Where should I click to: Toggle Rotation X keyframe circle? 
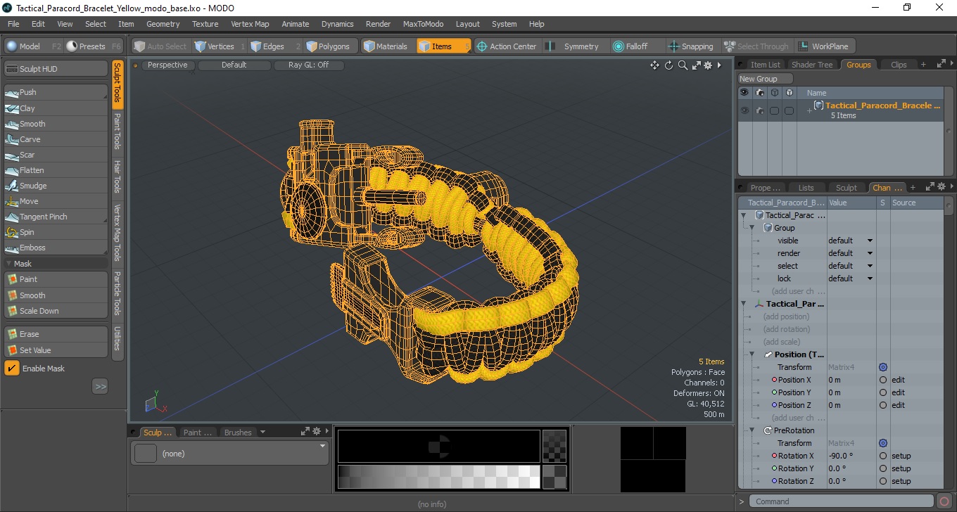[x=883, y=456]
